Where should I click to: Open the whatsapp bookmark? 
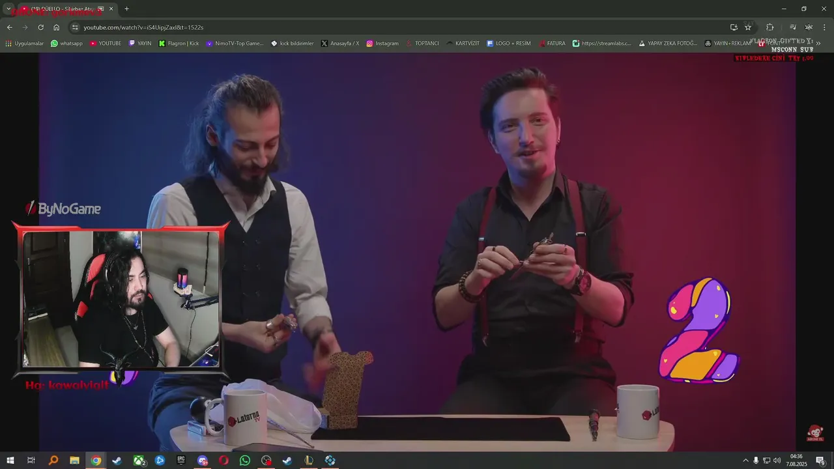coord(66,44)
